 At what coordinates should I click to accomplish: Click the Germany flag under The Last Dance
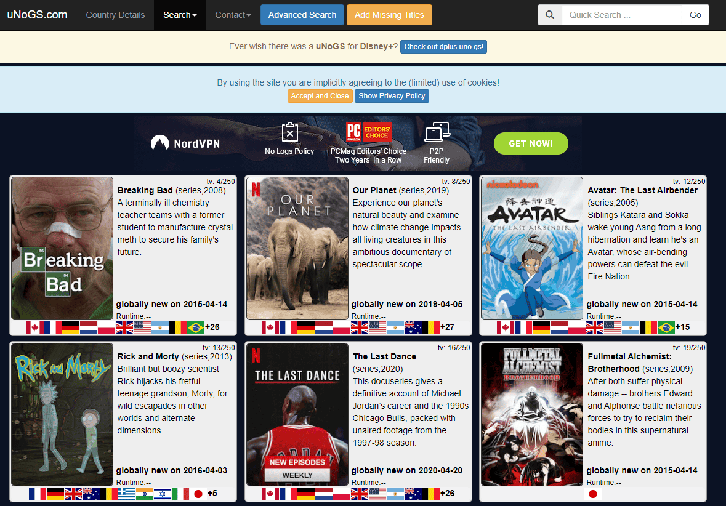tap(305, 494)
